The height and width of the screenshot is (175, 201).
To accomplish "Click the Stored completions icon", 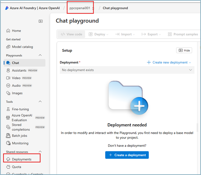I will pyautogui.click(x=8, y=127).
